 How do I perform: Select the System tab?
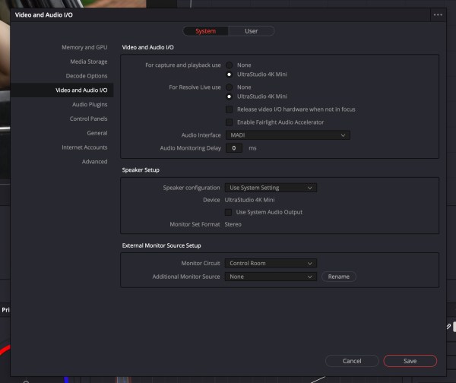tap(205, 31)
